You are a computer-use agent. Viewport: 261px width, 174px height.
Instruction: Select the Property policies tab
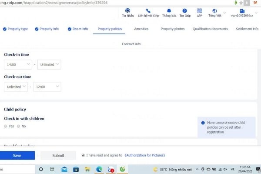click(x=110, y=29)
